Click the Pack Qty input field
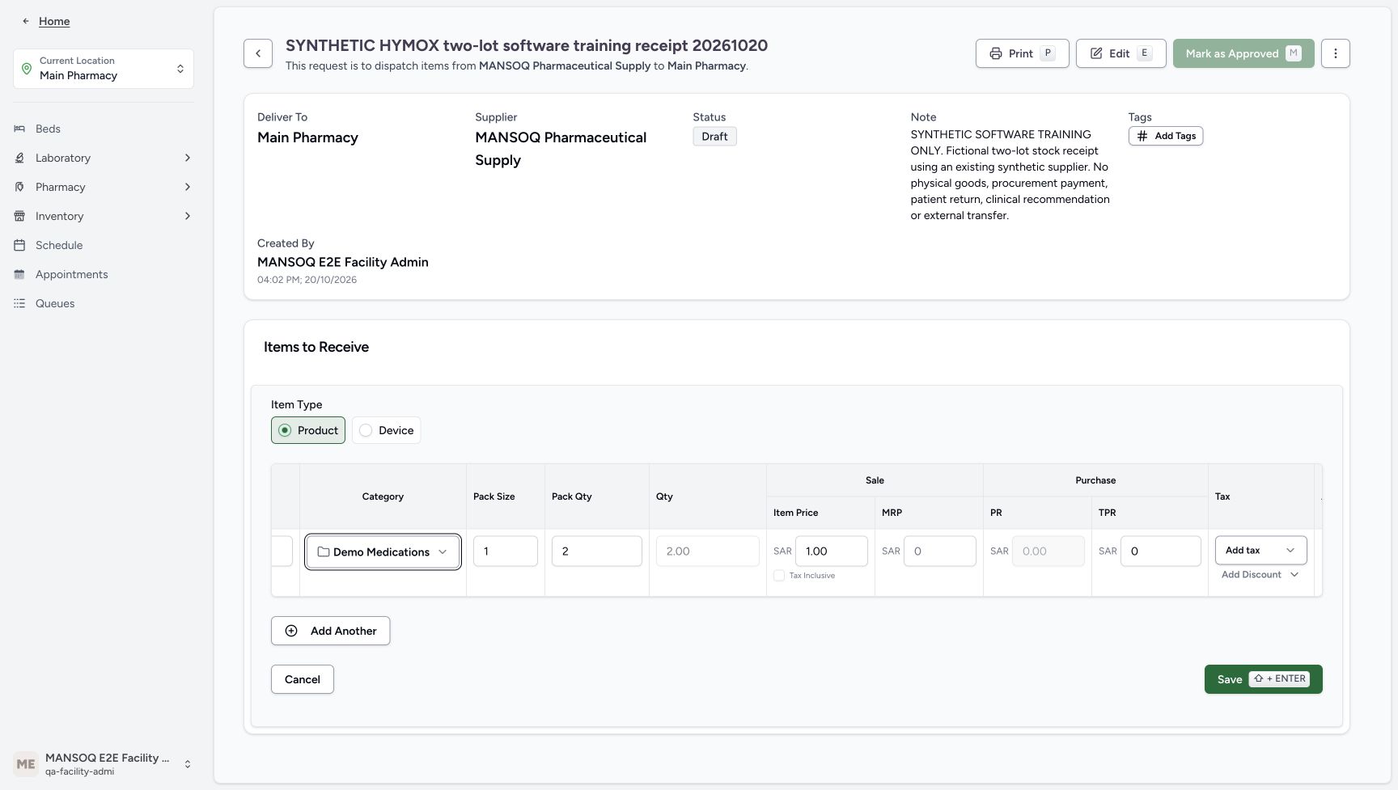This screenshot has height=790, width=1398. (x=597, y=551)
